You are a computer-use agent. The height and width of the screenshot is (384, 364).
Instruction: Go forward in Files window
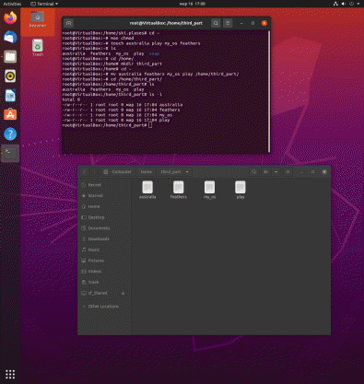(94, 172)
